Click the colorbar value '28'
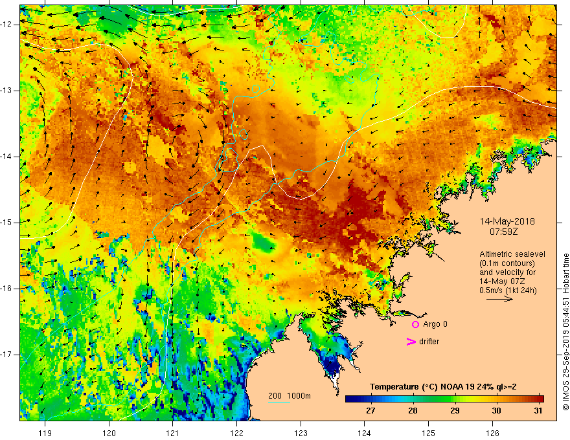This screenshot has width=570, height=440. click(x=413, y=411)
